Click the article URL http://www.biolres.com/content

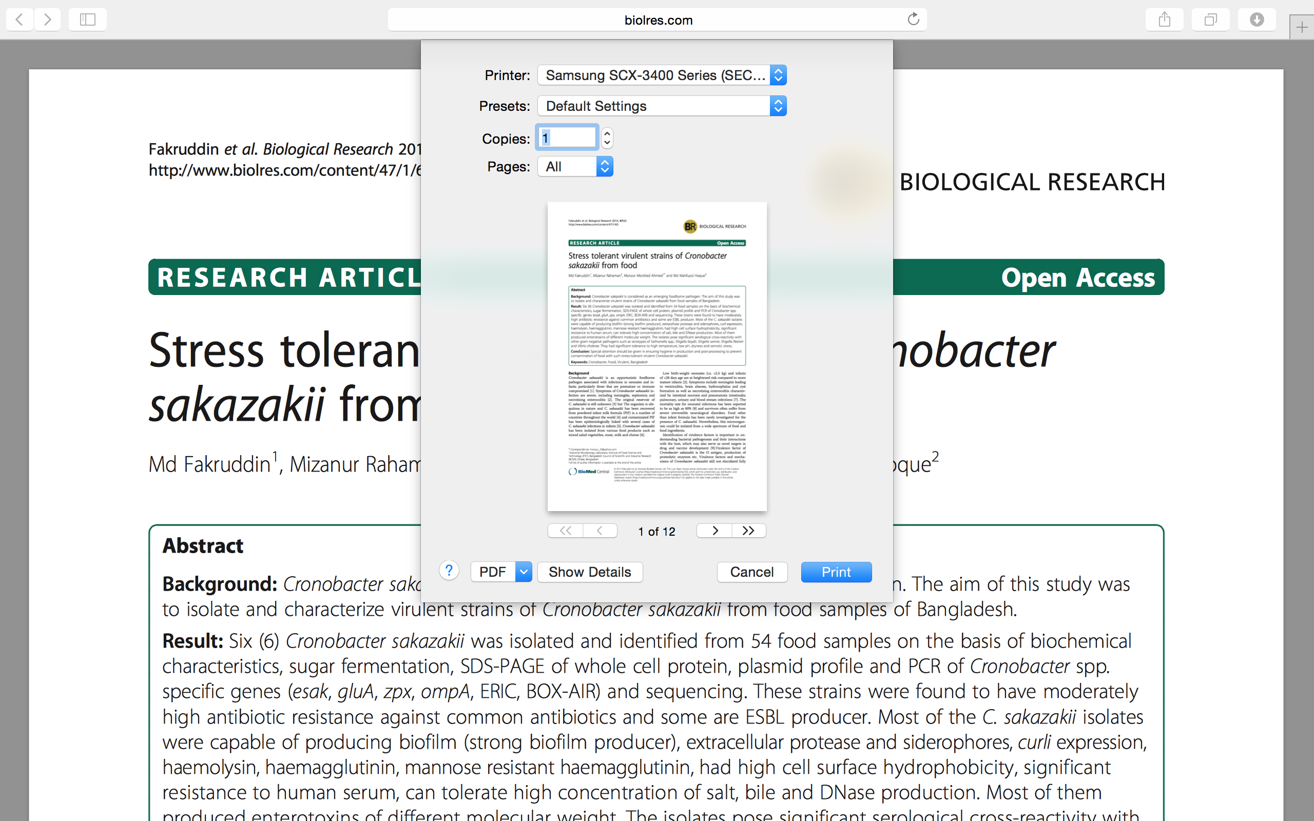click(284, 170)
